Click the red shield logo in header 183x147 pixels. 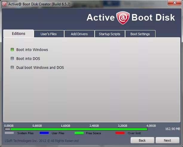(x=123, y=18)
